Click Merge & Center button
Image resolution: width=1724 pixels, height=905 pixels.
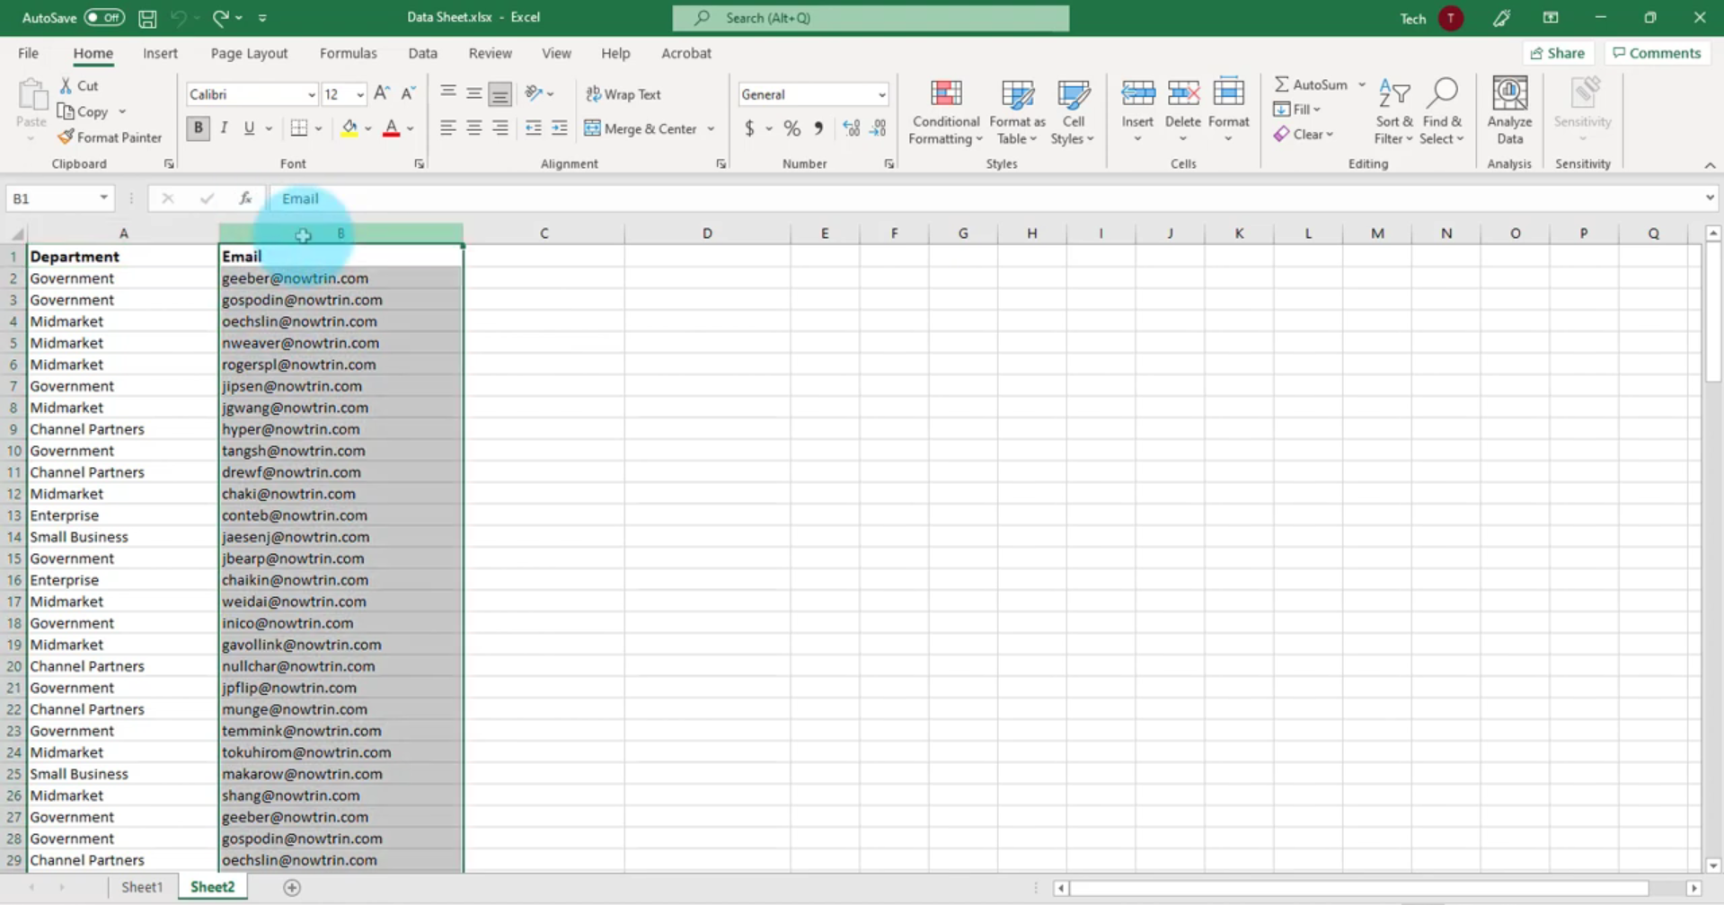point(641,128)
